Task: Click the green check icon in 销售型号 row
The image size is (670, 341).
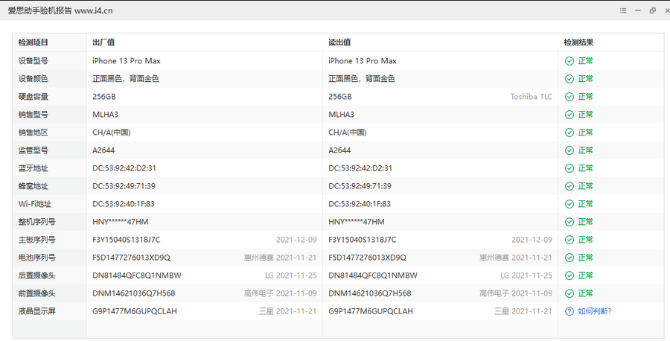Action: [569, 115]
